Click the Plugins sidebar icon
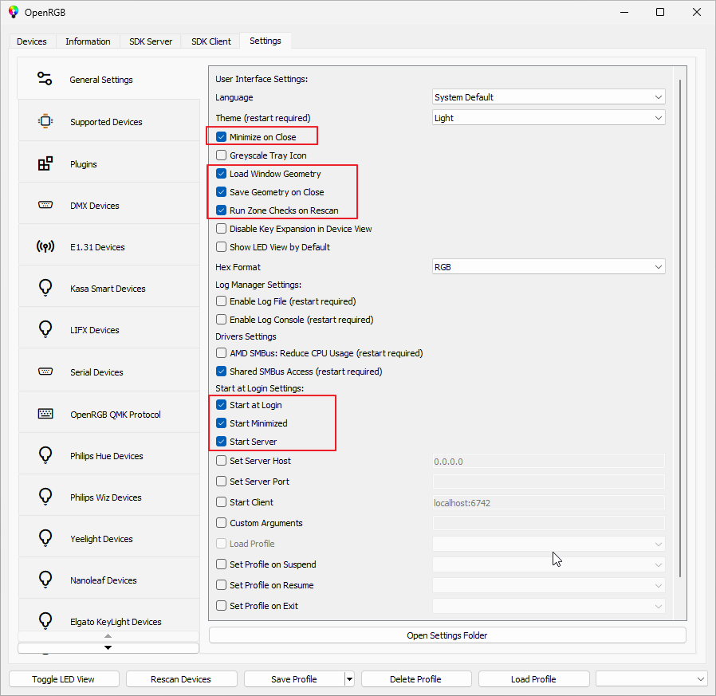Viewport: 716px width, 696px height. point(44,163)
